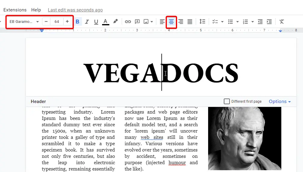
Task: Click the left indent marker on ruler
Action: tap(42, 30)
